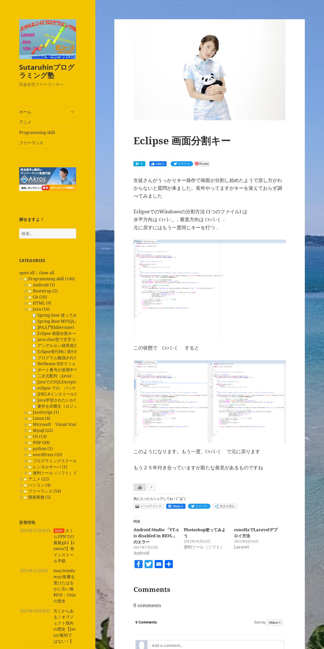Screen dimensions: 324x649
Task: Expand the Mysql (22) category
Action: coord(25,431)
